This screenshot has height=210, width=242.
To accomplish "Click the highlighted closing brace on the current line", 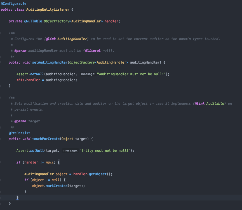I will tap(17, 198).
